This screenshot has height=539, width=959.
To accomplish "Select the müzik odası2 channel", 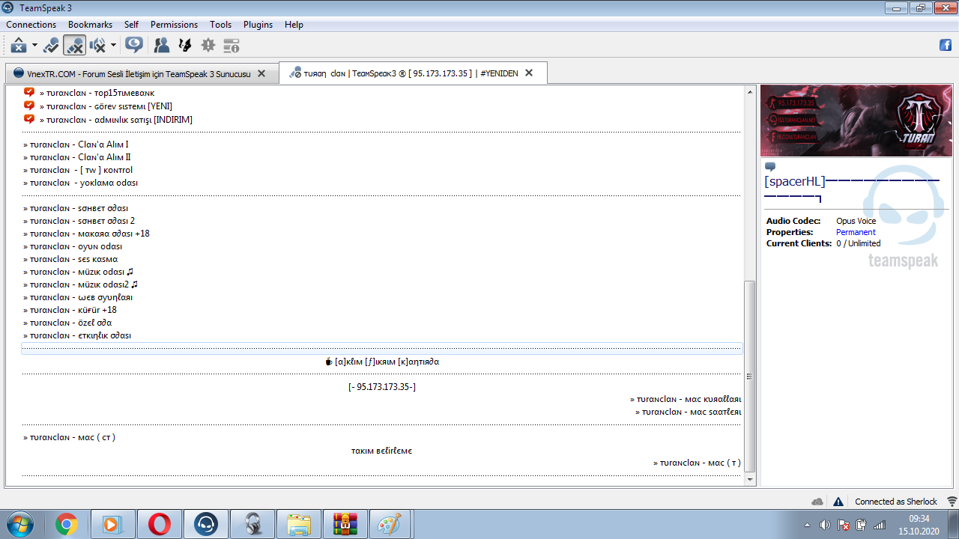I will point(80,284).
